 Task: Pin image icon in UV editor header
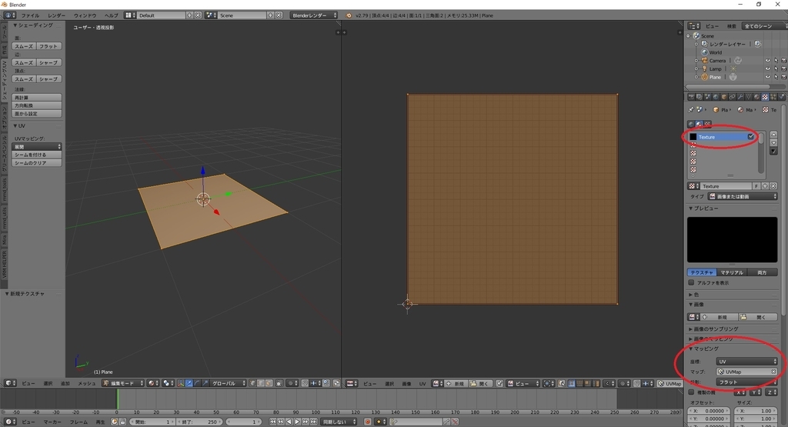coord(499,383)
